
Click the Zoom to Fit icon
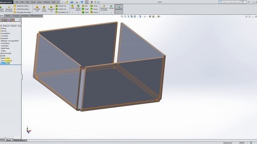122,16
